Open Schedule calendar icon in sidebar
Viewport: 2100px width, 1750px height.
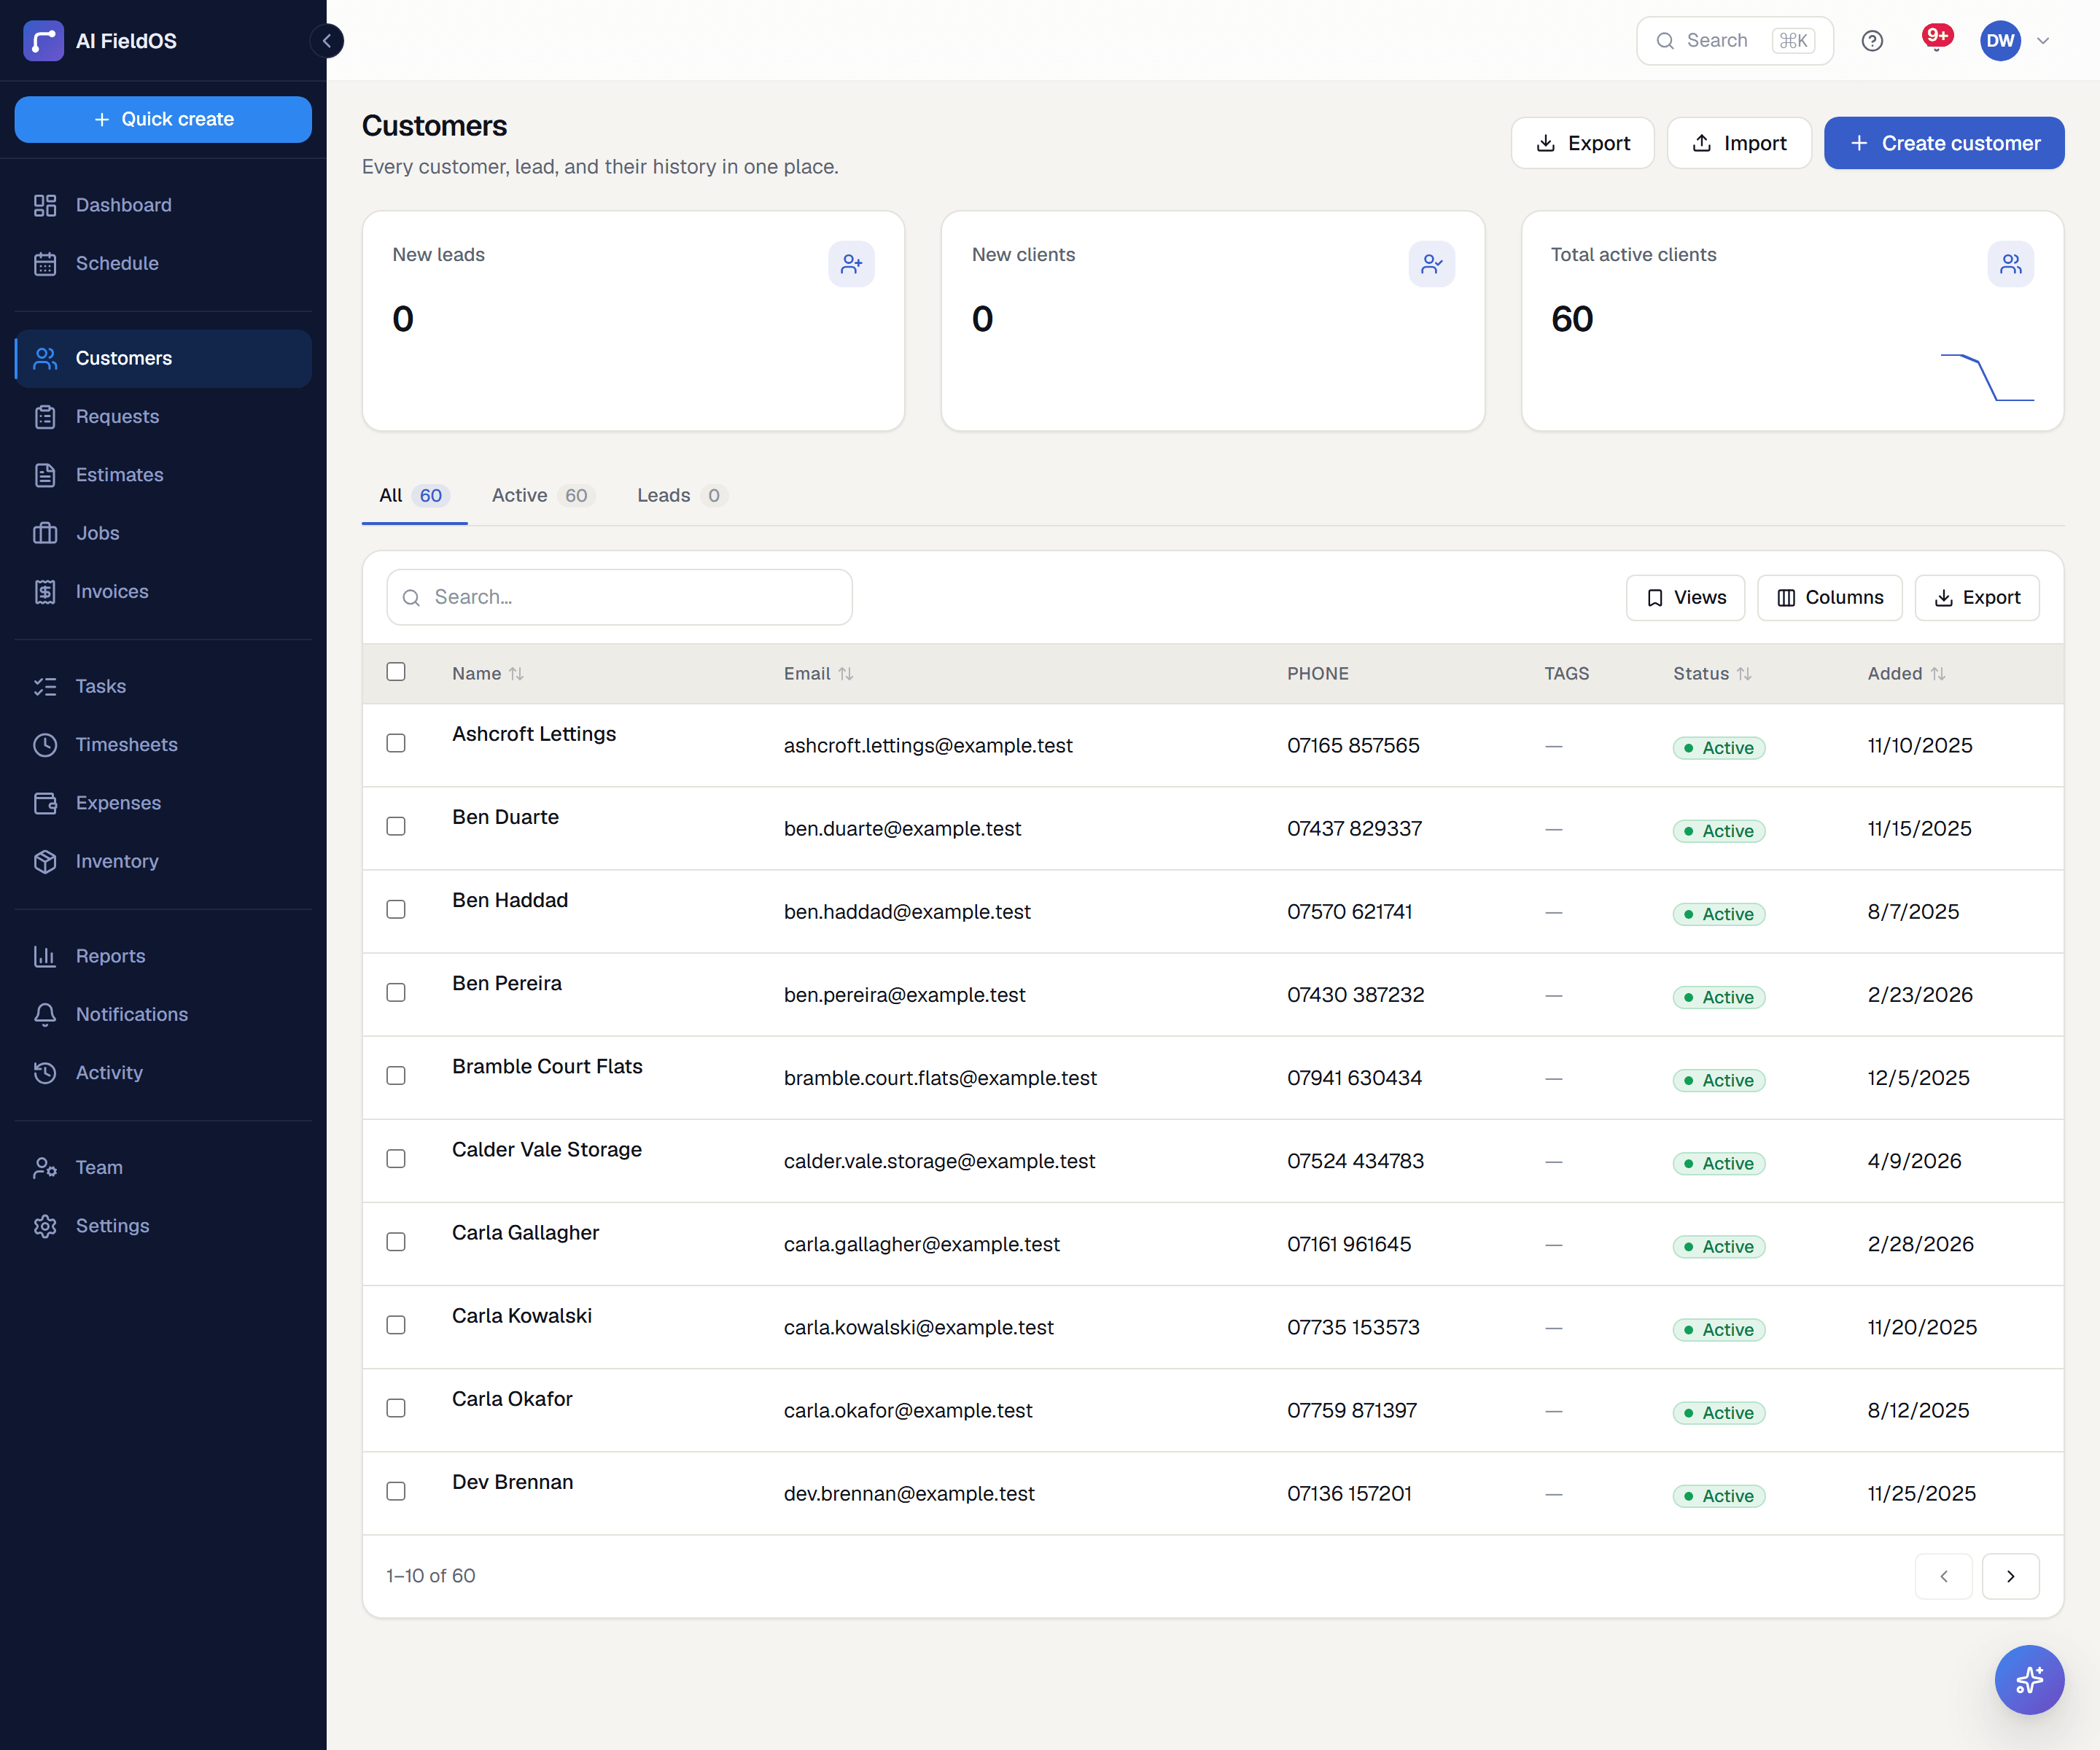pos(45,263)
